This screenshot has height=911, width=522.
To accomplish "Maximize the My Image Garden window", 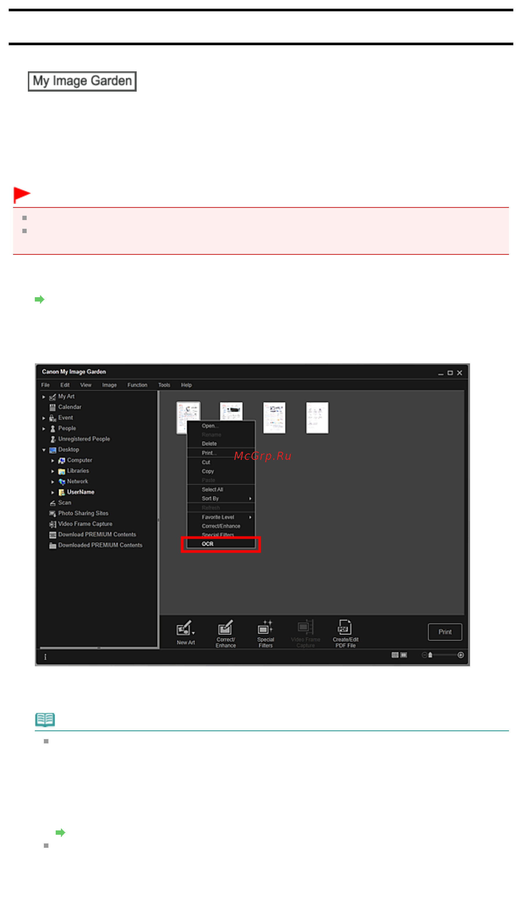I will (x=450, y=373).
